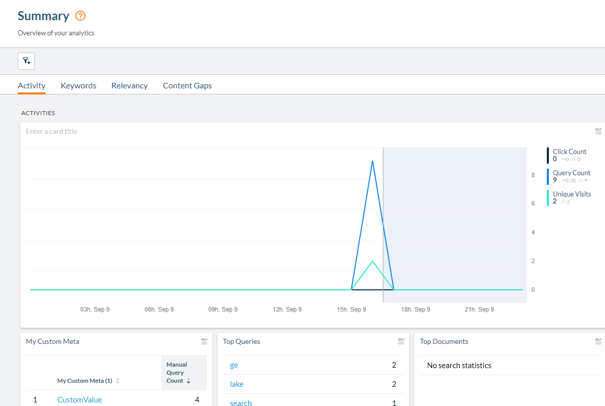Click the '09h, Sep 9' axis label
The width and height of the screenshot is (605, 406).
[x=223, y=310]
